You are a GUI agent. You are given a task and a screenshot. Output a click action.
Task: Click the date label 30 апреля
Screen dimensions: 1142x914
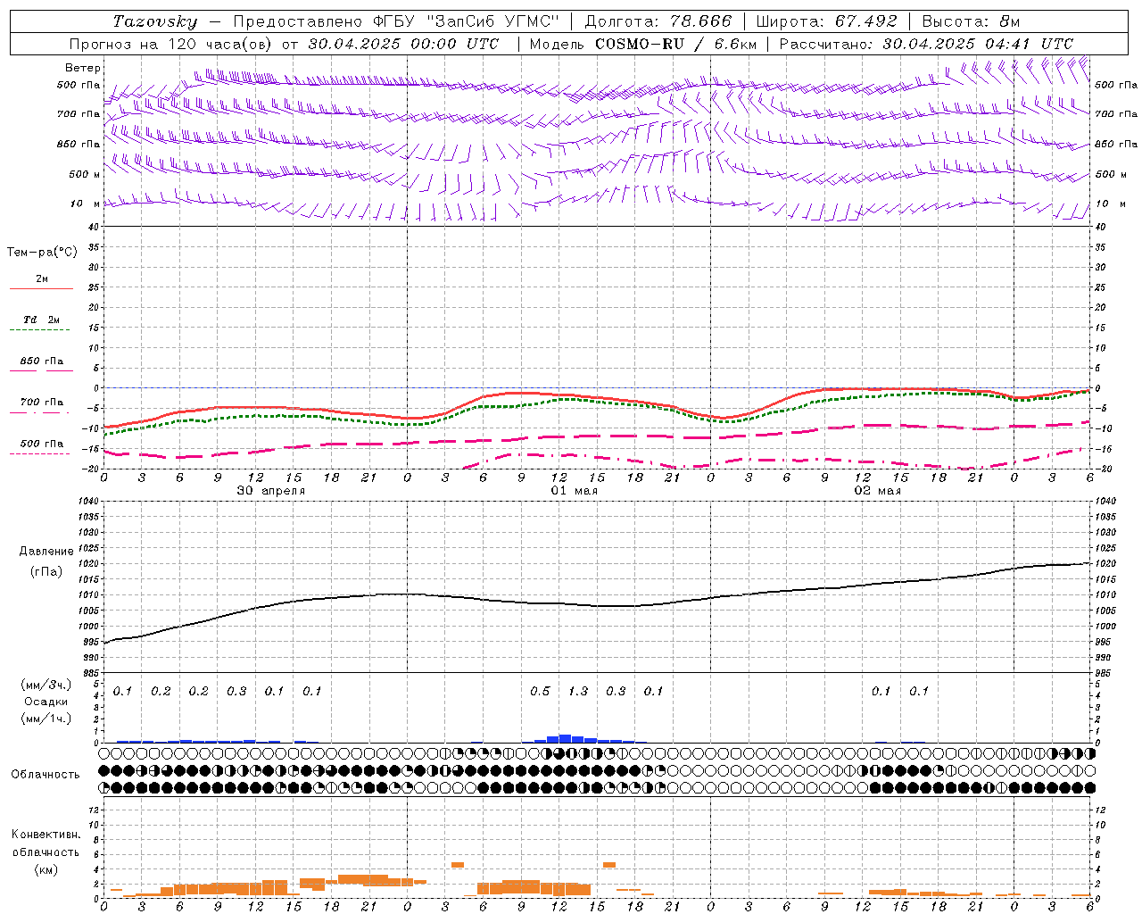[x=270, y=491]
